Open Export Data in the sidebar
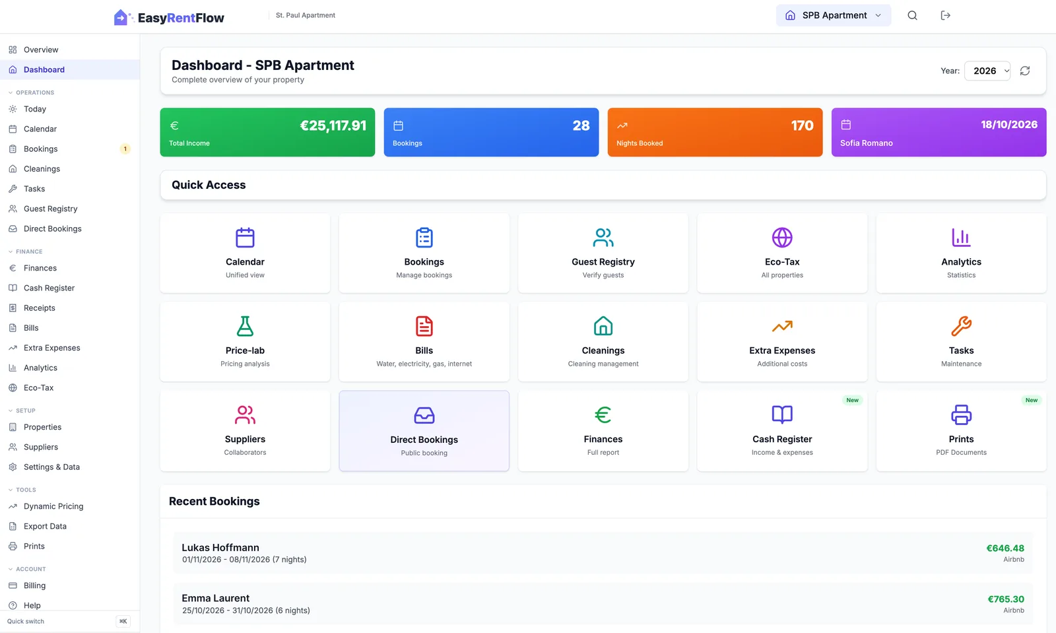This screenshot has height=633, width=1056. (70, 526)
